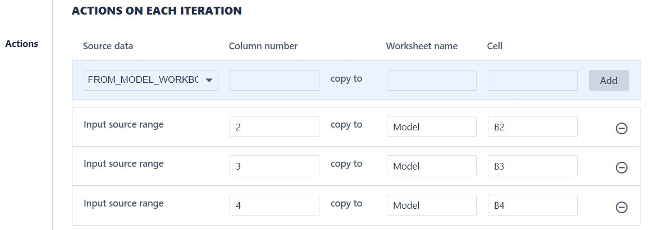This screenshot has height=230, width=650.
Task: Click the Actions On Each Iteration heading
Action: 157,11
